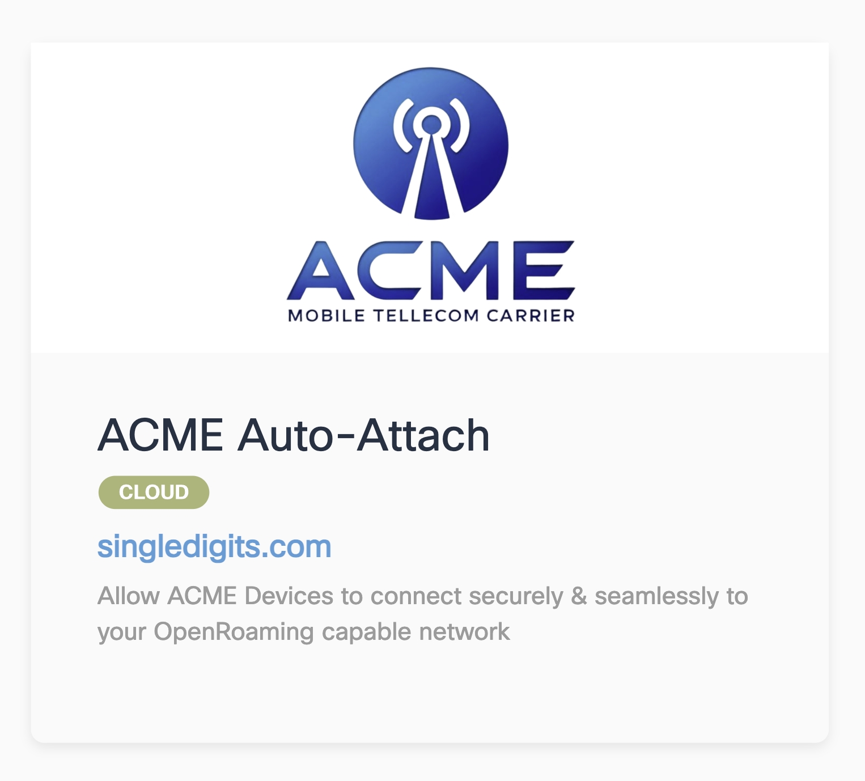Image resolution: width=865 pixels, height=781 pixels.
Task: Click the letter A in ACME wordmark
Action: [321, 270]
